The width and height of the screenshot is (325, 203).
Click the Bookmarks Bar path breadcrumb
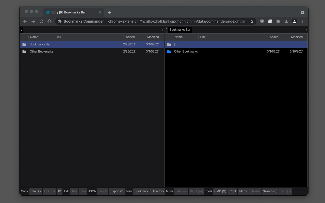[x=180, y=30]
